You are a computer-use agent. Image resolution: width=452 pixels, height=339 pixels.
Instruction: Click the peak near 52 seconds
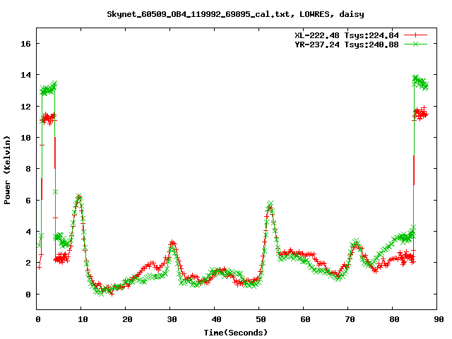click(x=270, y=204)
